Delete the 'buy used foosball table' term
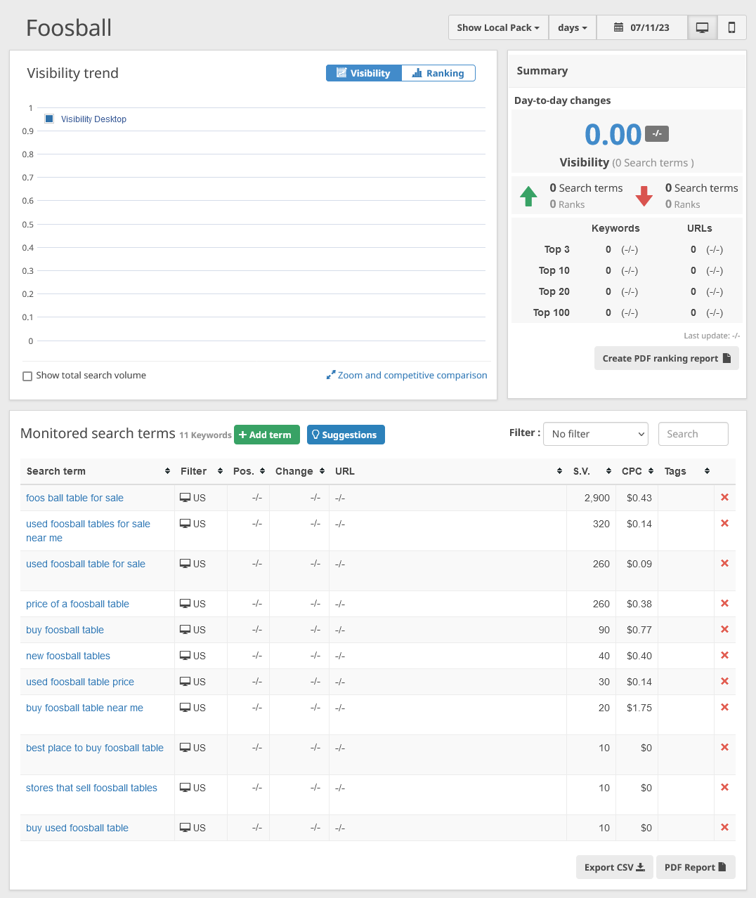Viewport: 756px width, 898px height. tap(724, 828)
